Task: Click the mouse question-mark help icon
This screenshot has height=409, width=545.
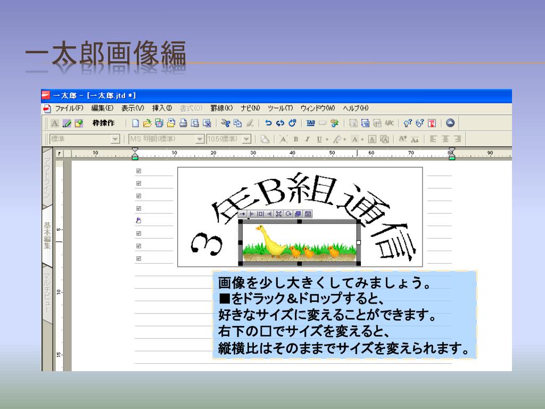Action: coord(420,123)
